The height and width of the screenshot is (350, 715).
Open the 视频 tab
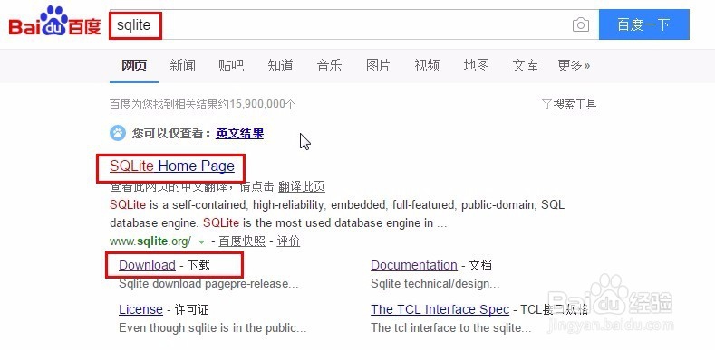(x=427, y=66)
